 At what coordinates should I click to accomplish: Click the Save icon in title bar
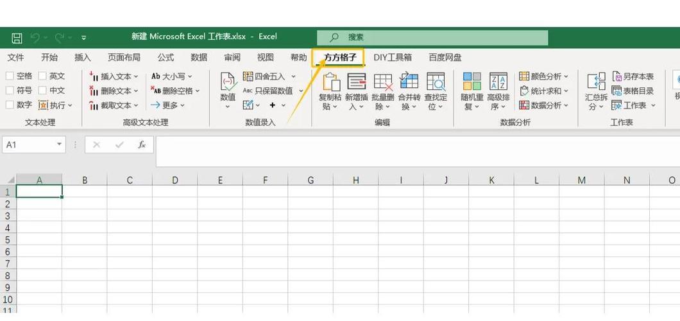point(17,38)
